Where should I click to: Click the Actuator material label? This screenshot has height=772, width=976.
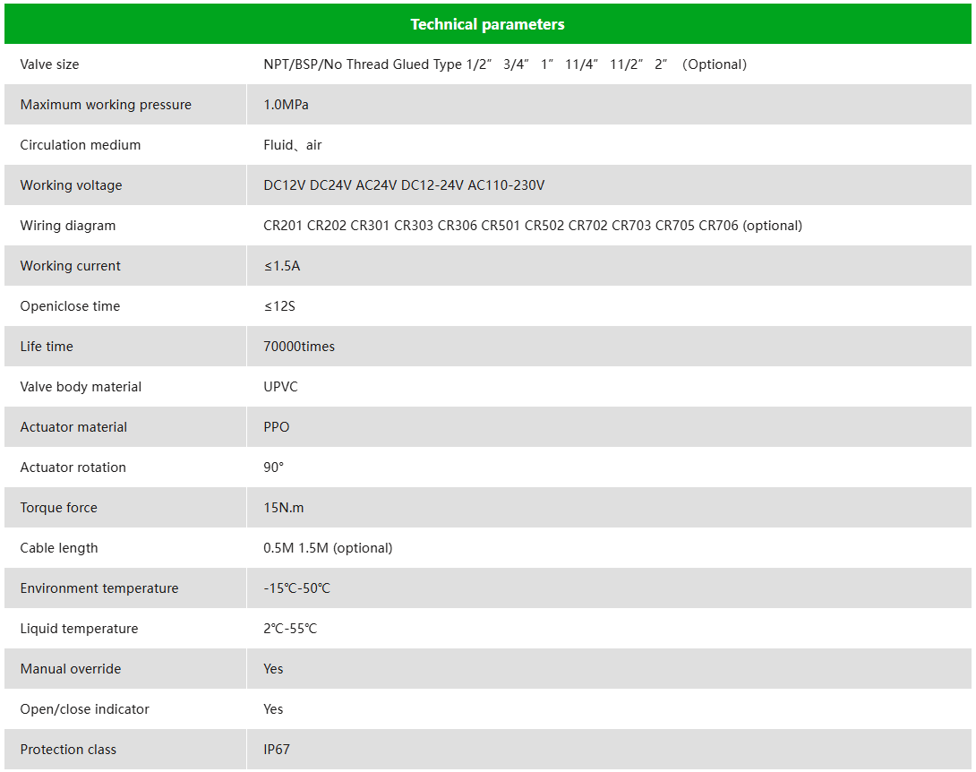point(73,427)
